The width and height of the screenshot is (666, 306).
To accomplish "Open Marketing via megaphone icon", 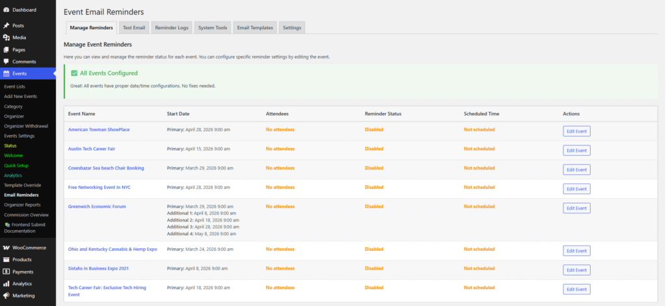I will pos(6,296).
